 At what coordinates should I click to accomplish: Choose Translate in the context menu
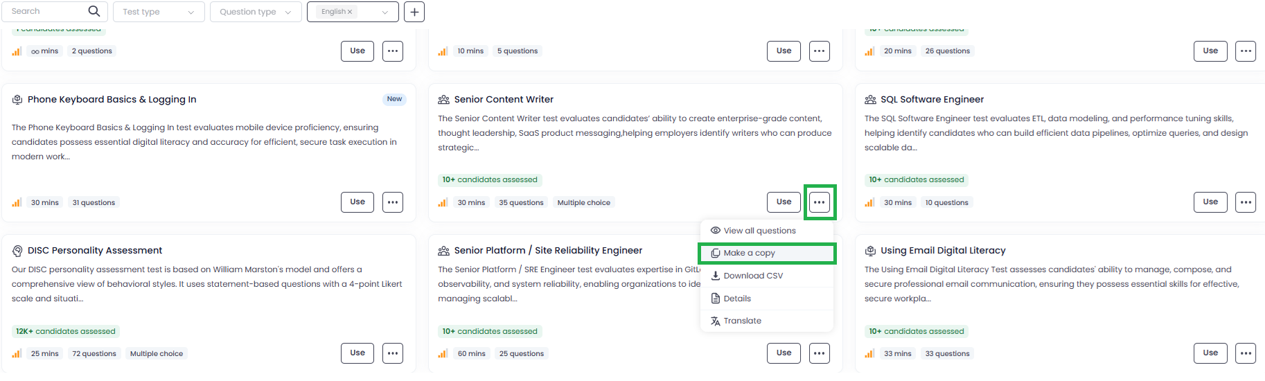click(742, 321)
